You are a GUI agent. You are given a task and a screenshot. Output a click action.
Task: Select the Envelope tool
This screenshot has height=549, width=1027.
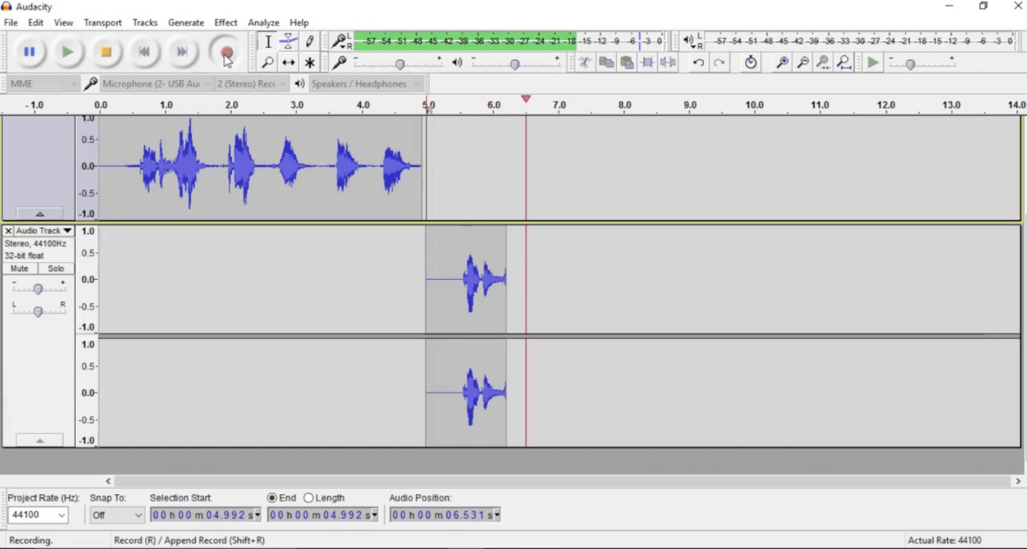[x=288, y=41]
